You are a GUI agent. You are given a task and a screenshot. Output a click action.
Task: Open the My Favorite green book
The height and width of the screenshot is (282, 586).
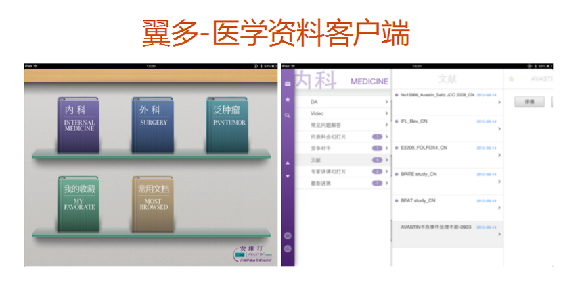(x=78, y=204)
